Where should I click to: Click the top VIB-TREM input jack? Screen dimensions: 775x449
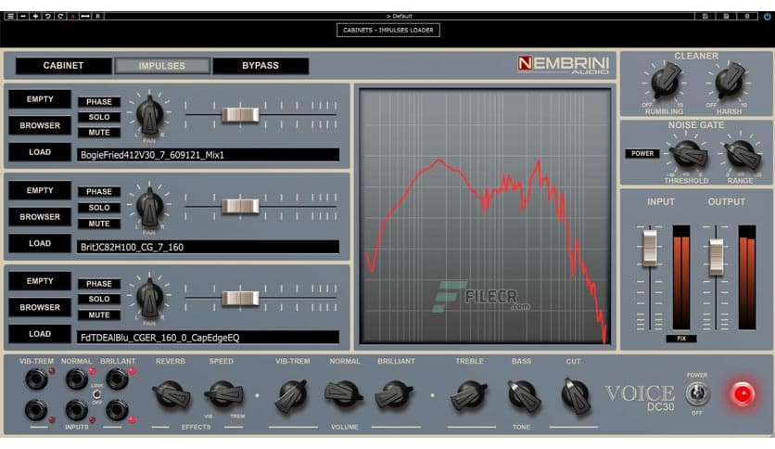[36, 379]
